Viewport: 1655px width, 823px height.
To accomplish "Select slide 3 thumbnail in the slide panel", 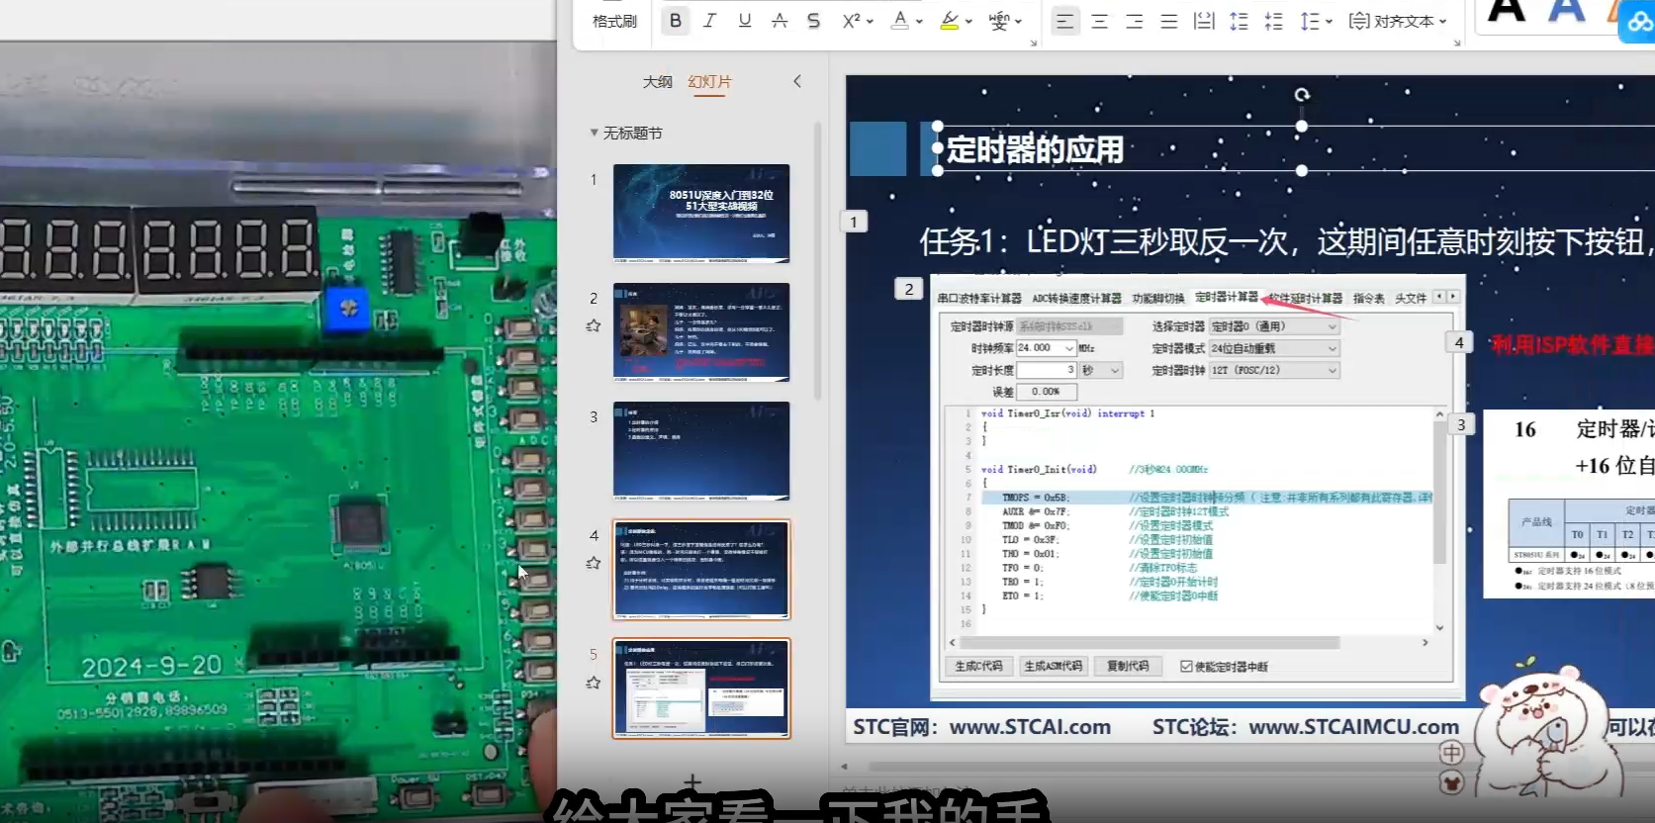I will tap(701, 451).
